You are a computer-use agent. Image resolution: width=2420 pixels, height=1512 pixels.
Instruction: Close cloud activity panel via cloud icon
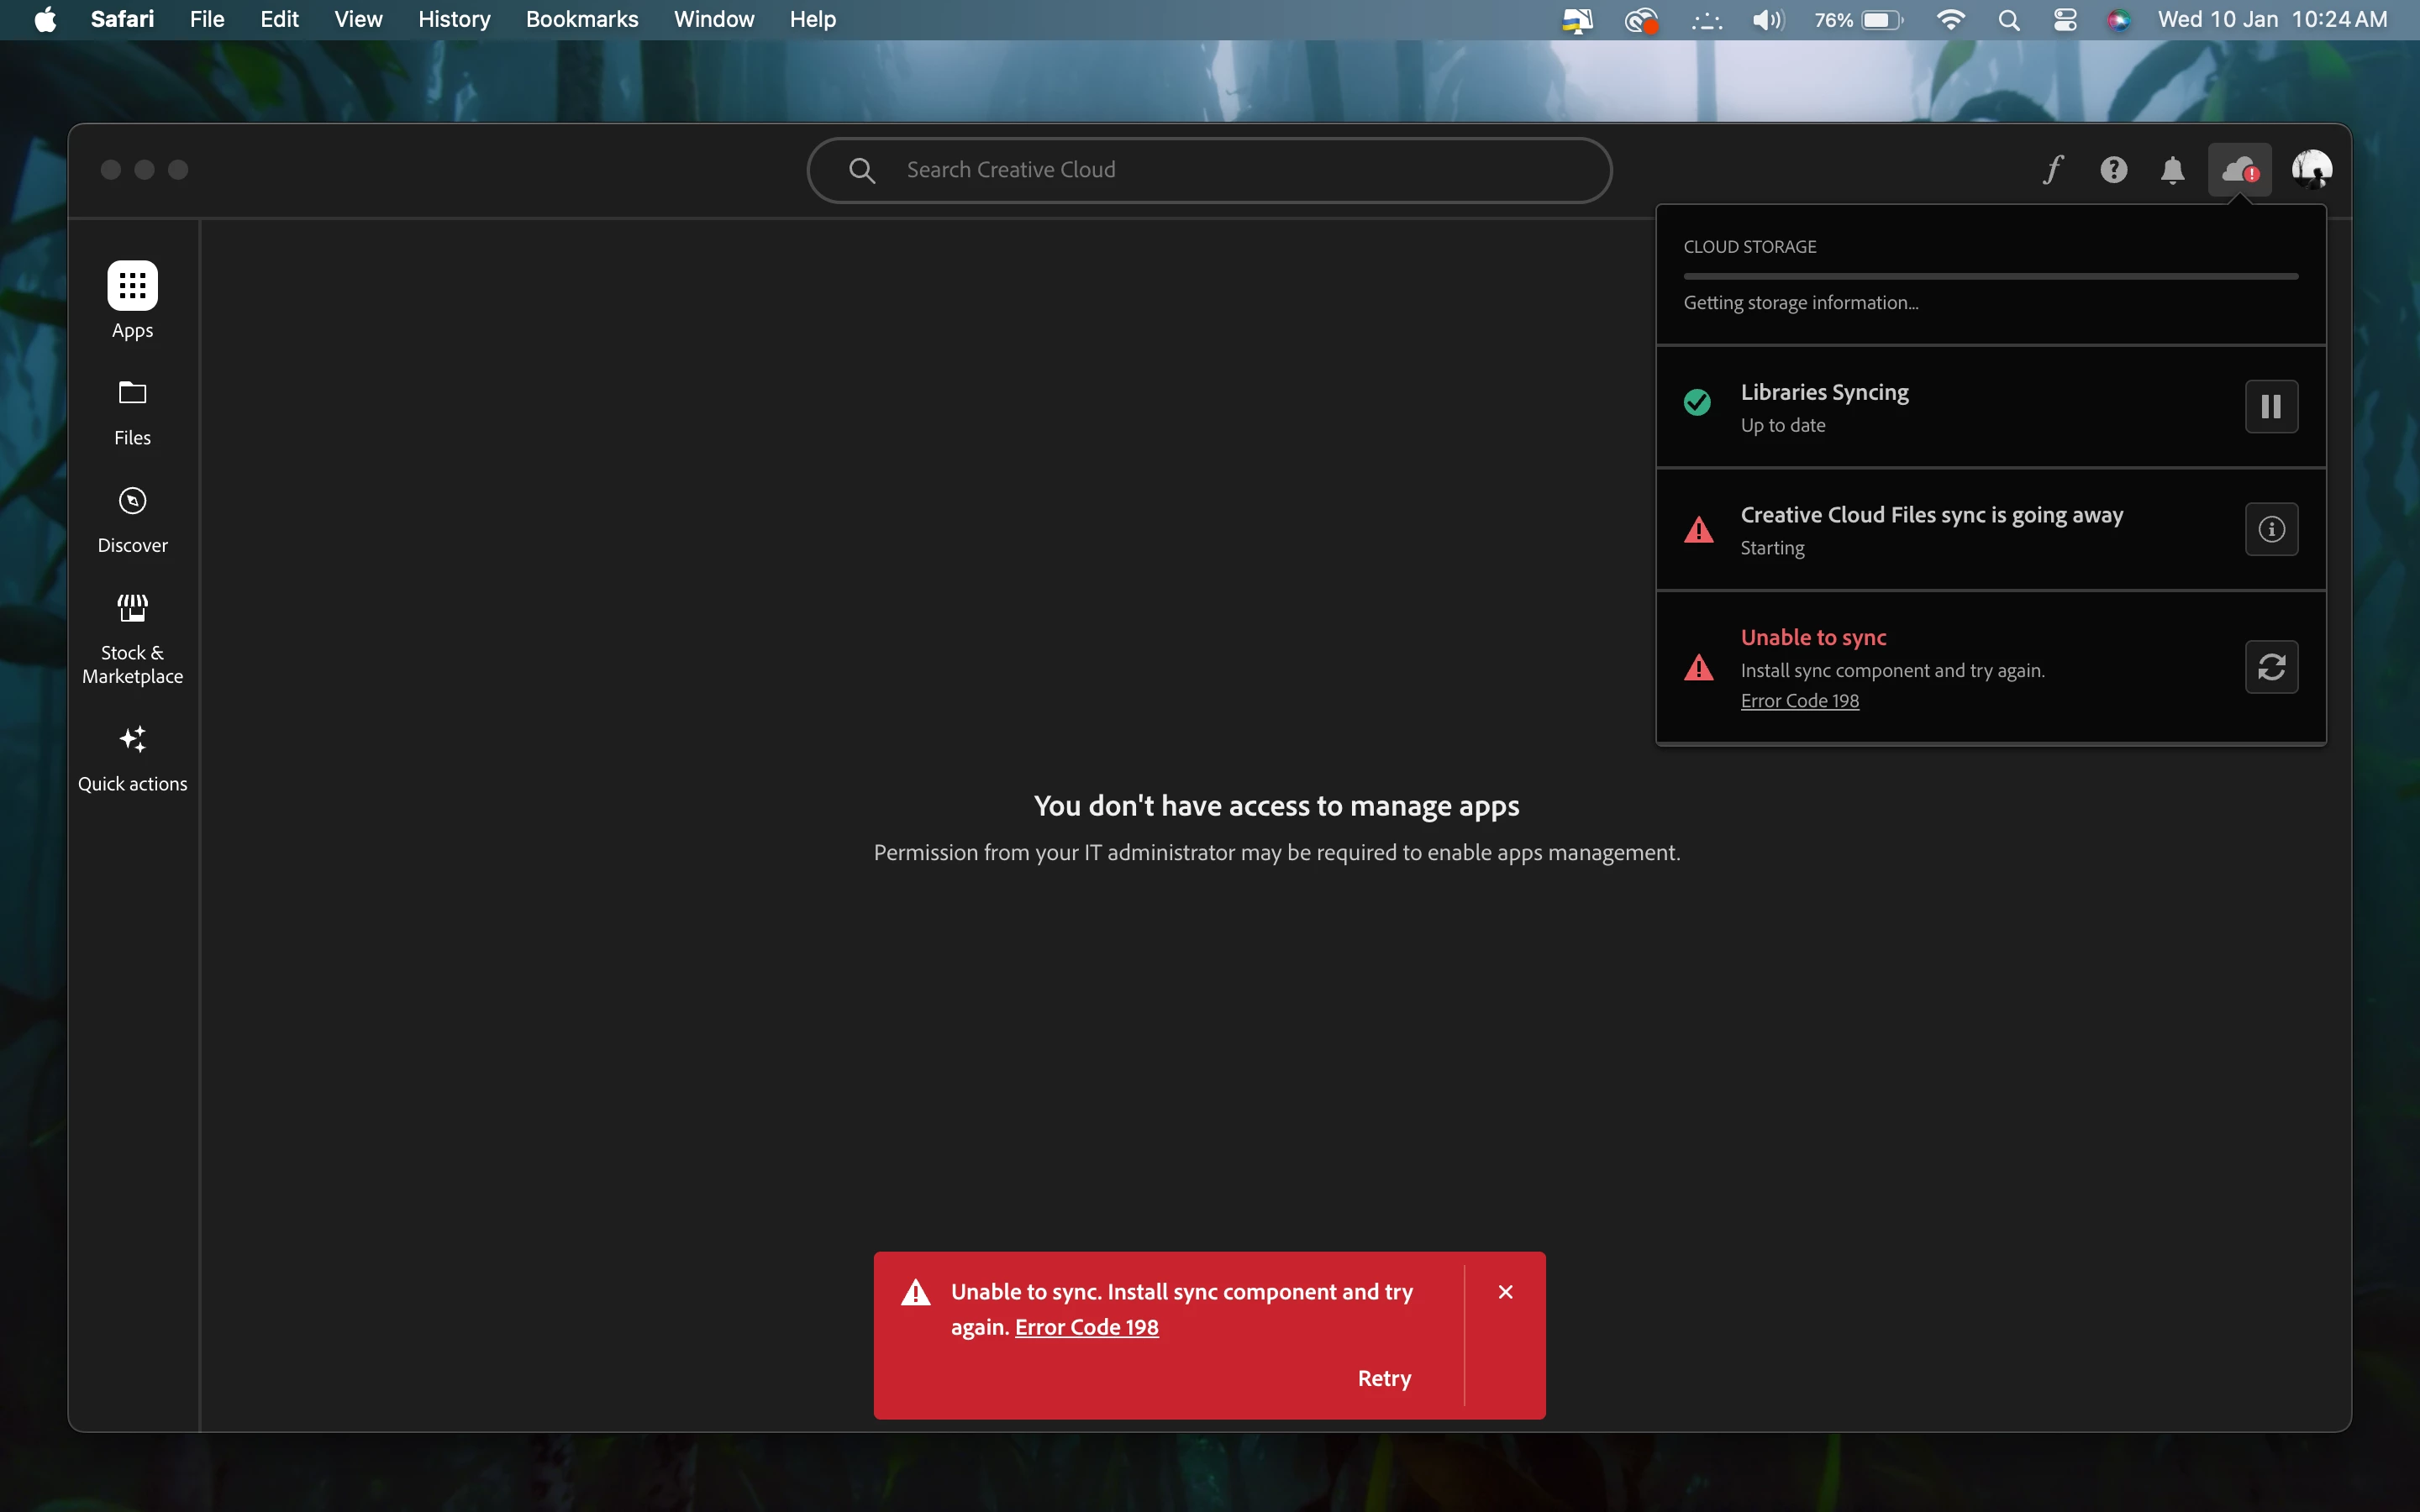pyautogui.click(x=2239, y=170)
